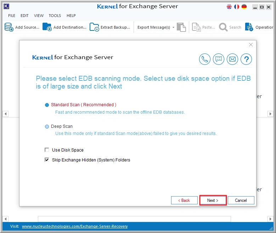Screen dimensions: 276x233
Task: Click right scroll arrow of middle pane
Action: coord(270,114)
